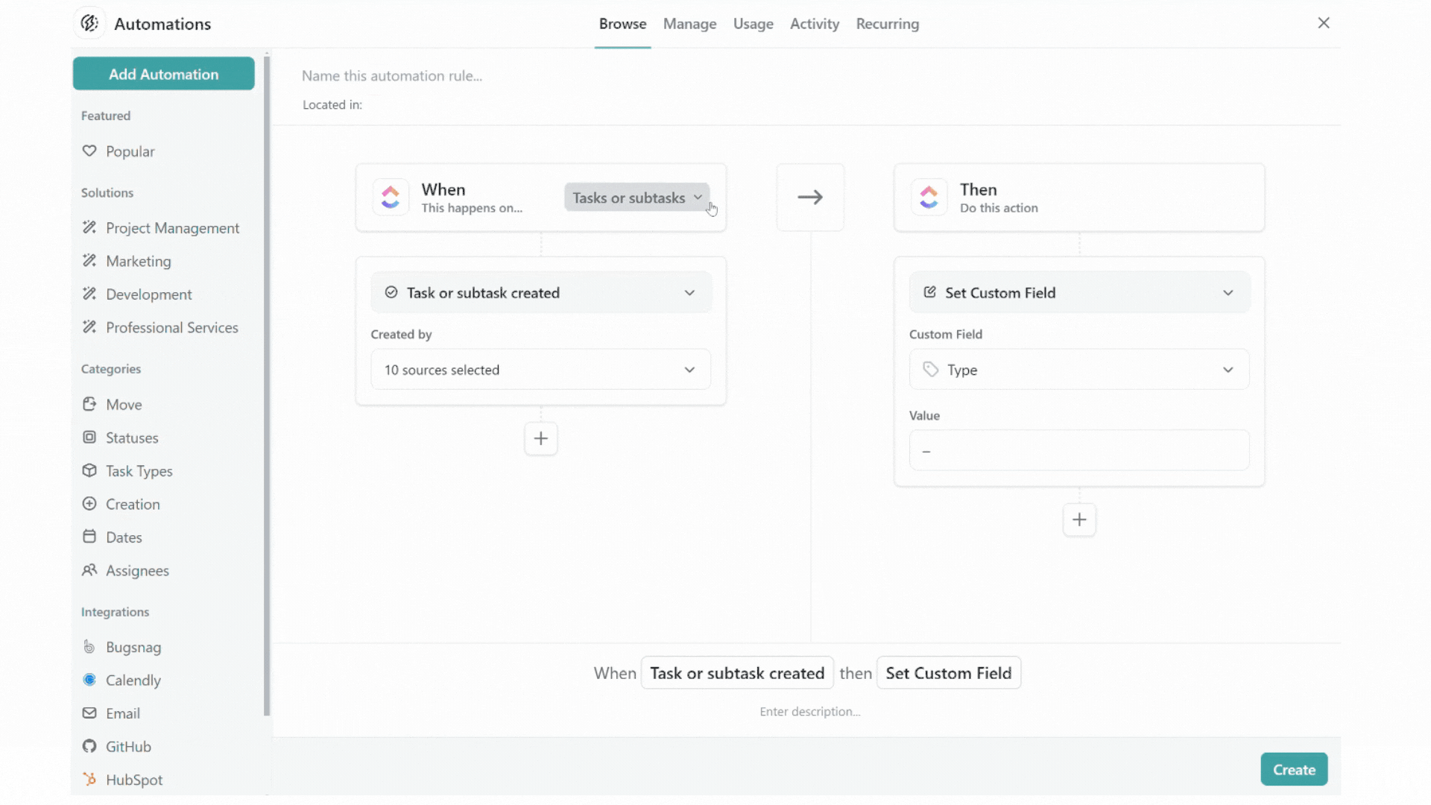
Task: Click the GitHub integration icon
Action: point(89,746)
